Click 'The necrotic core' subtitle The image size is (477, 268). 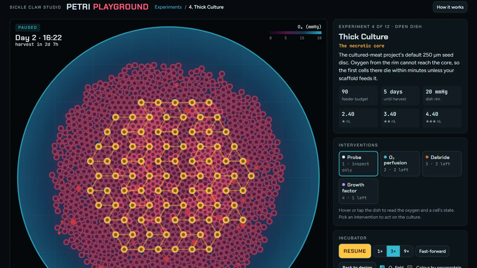(x=361, y=46)
